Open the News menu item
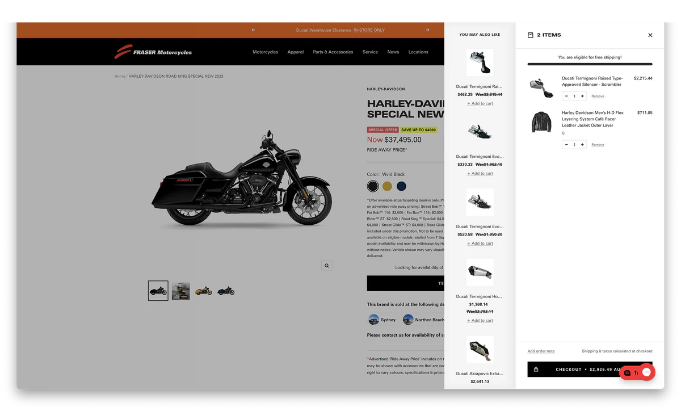The image size is (681, 411). (393, 52)
